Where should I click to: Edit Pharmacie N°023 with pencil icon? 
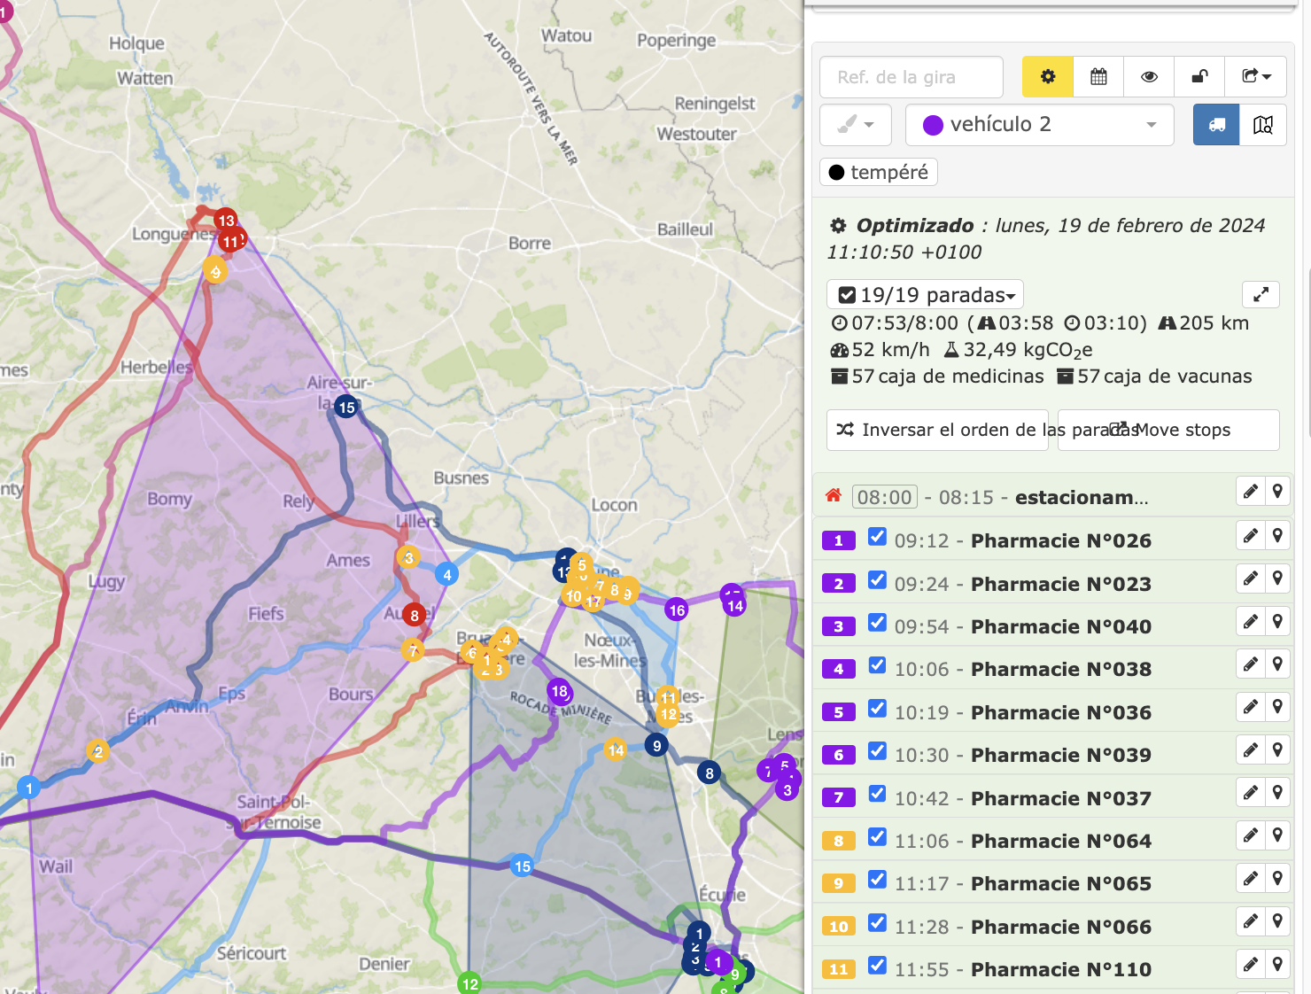pos(1250,579)
